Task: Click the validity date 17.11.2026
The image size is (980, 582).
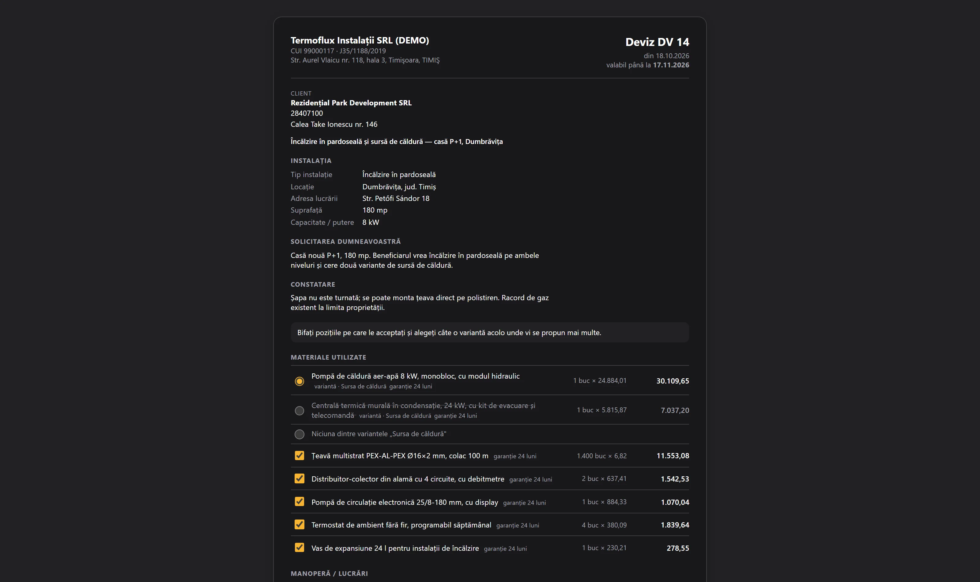Action: click(x=671, y=65)
